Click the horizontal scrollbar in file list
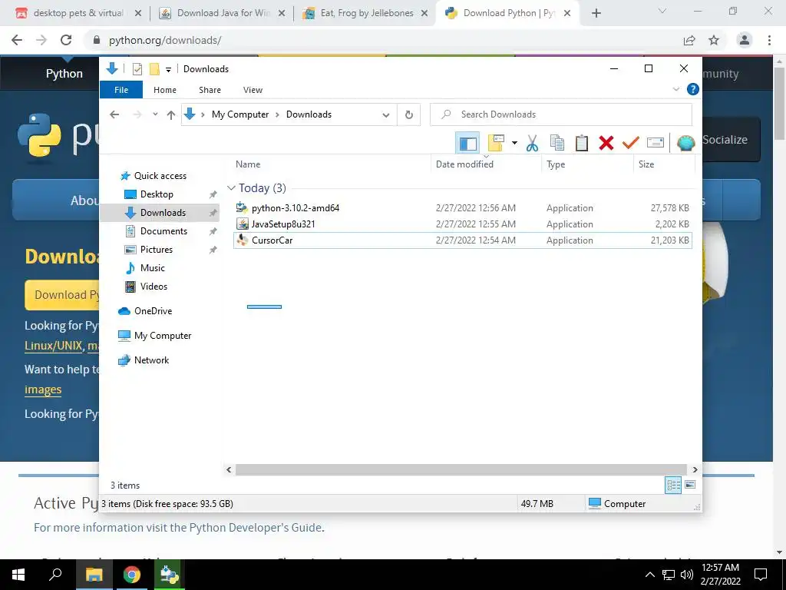 pyautogui.click(x=461, y=469)
